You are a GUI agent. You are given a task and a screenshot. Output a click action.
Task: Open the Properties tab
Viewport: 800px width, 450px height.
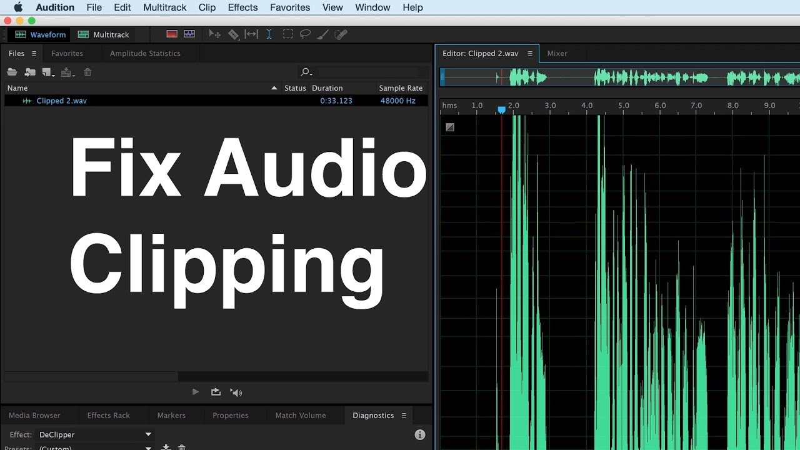[230, 416]
